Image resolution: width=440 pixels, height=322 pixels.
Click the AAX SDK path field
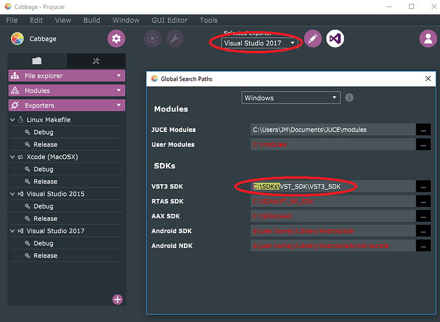point(333,216)
